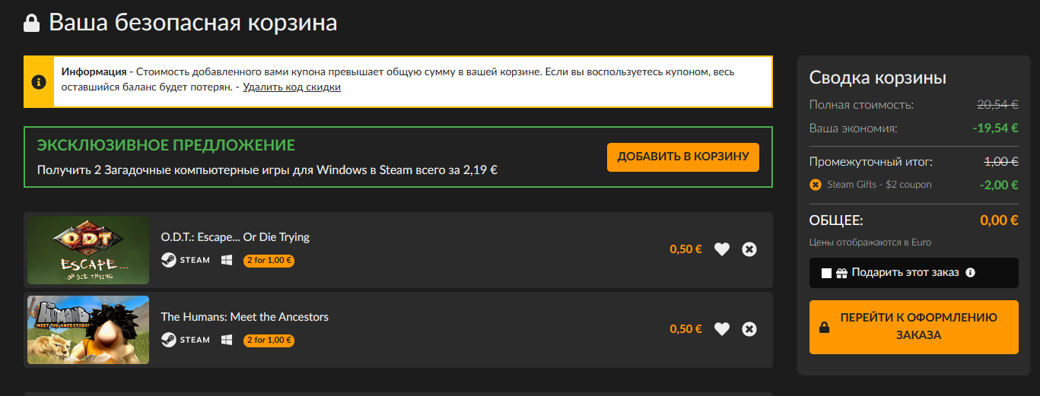Click the Windows icon under The Humans

(x=227, y=340)
